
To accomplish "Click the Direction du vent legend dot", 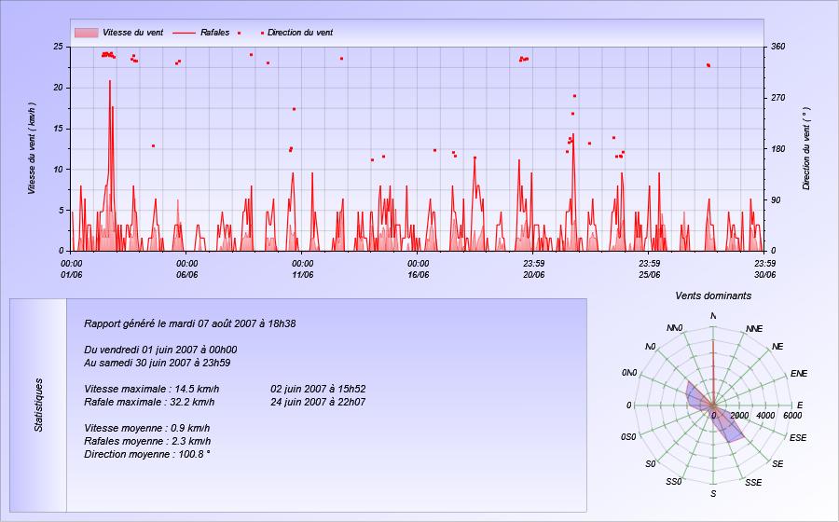I will [x=262, y=33].
